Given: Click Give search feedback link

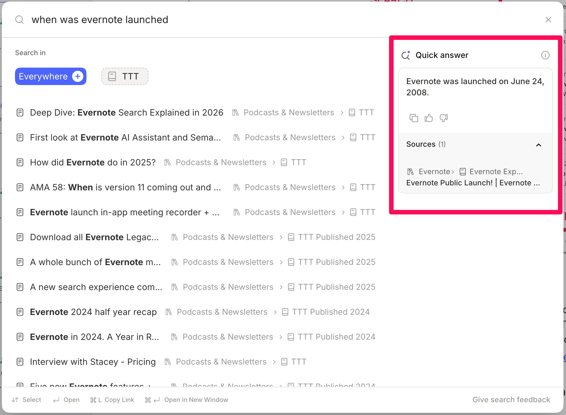Looking at the screenshot, I should click(511, 400).
